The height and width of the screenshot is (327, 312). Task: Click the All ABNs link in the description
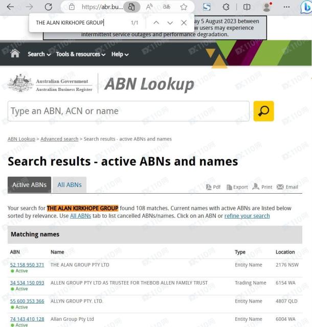click(x=81, y=216)
